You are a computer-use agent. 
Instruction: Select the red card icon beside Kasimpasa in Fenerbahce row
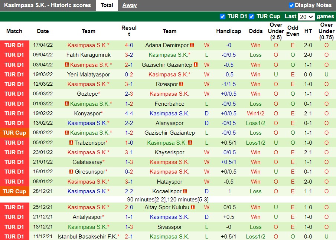click(66, 103)
